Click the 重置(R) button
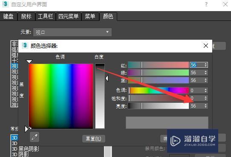Viewport: 231px width, 157px height. [x=94, y=139]
